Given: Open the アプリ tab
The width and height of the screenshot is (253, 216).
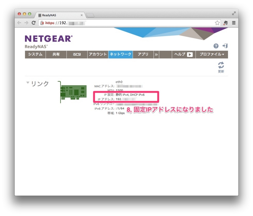Looking at the screenshot, I should tap(143, 54).
